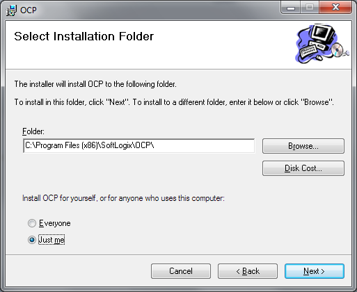Image resolution: width=357 pixels, height=292 pixels.
Task: Click the "Install OCP for yourself" prompt text
Action: (123, 198)
